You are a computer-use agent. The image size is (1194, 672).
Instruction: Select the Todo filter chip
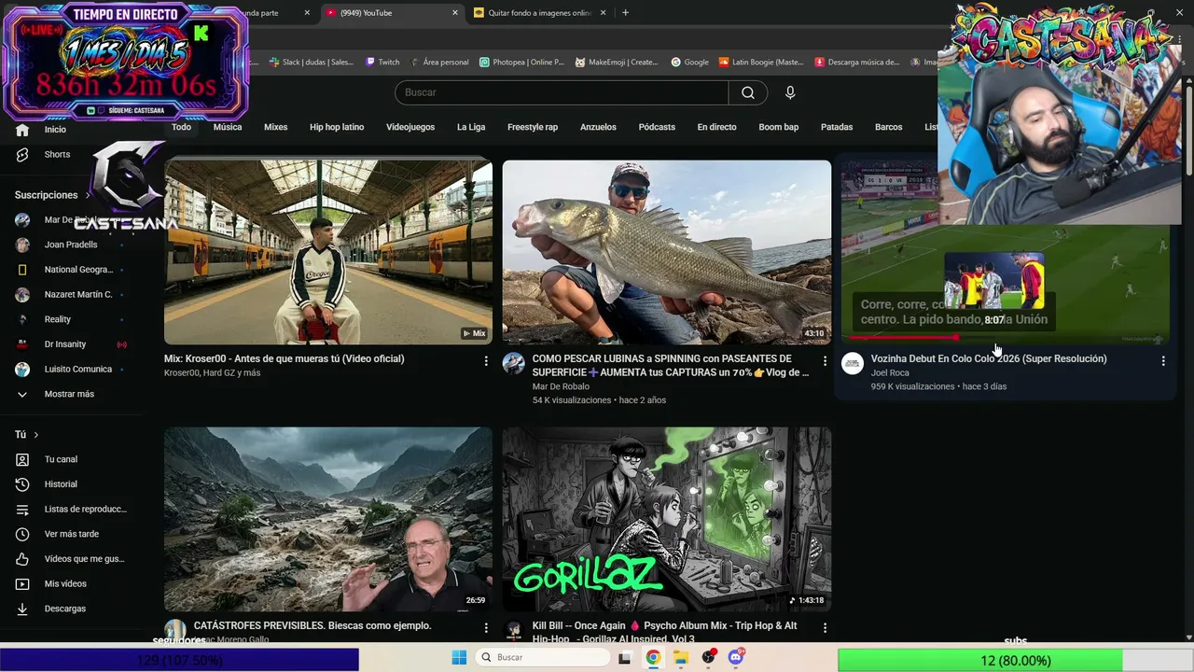[181, 127]
